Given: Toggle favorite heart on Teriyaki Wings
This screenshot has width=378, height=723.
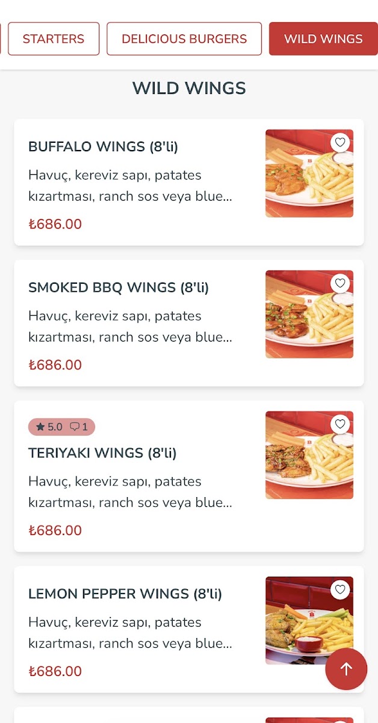Looking at the screenshot, I should [340, 424].
